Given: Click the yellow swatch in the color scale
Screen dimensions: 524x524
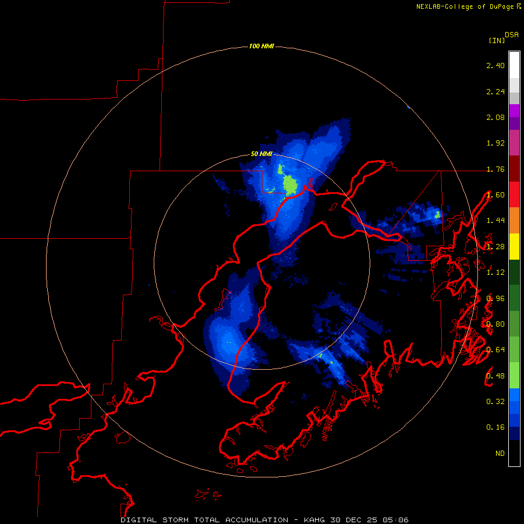Looking at the screenshot, I should tap(514, 246).
